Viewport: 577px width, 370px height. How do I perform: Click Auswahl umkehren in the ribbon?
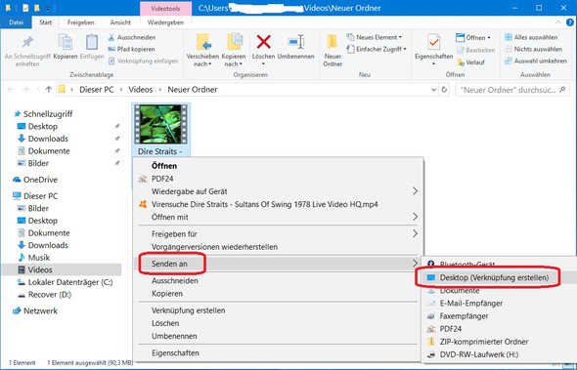[x=535, y=61]
